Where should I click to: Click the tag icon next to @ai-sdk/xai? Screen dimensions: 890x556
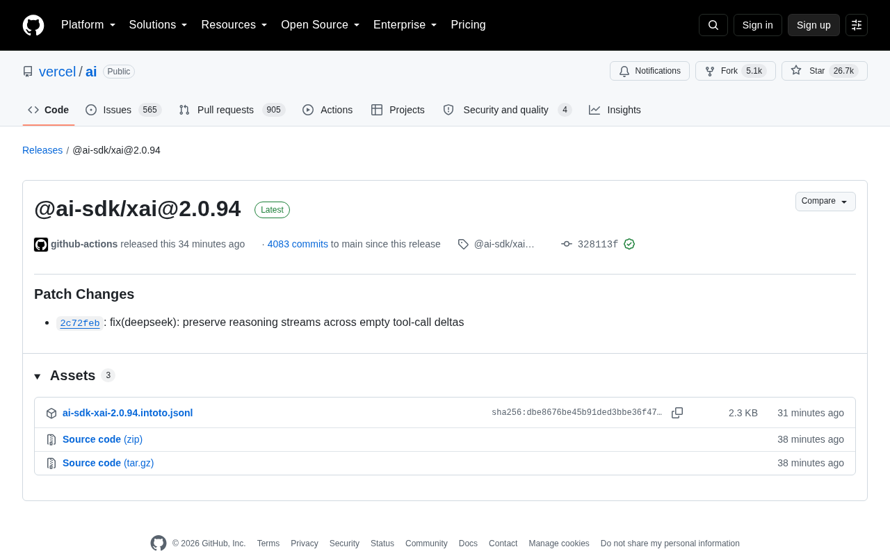click(463, 244)
